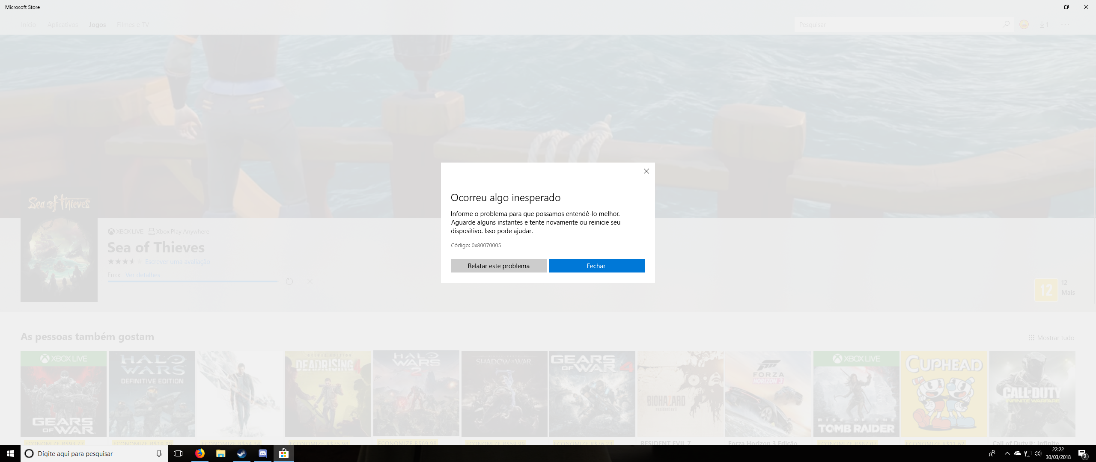
Task: Click the Fechar button
Action: [x=596, y=266]
